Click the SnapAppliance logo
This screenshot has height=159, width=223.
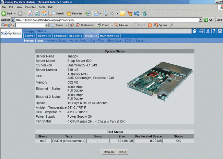coord(11,33)
